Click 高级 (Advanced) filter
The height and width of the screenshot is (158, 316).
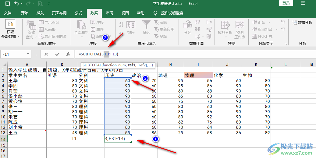coord(161,37)
